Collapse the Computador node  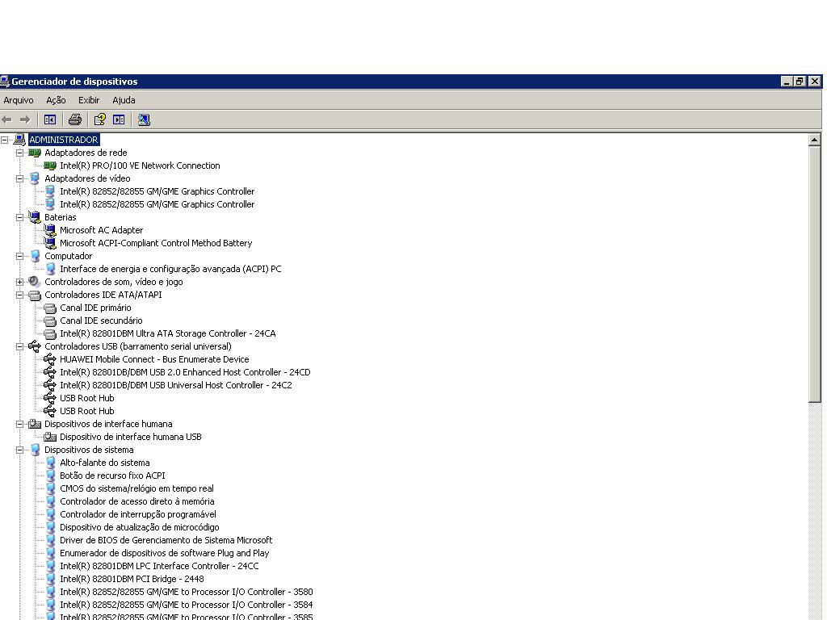click(x=20, y=256)
